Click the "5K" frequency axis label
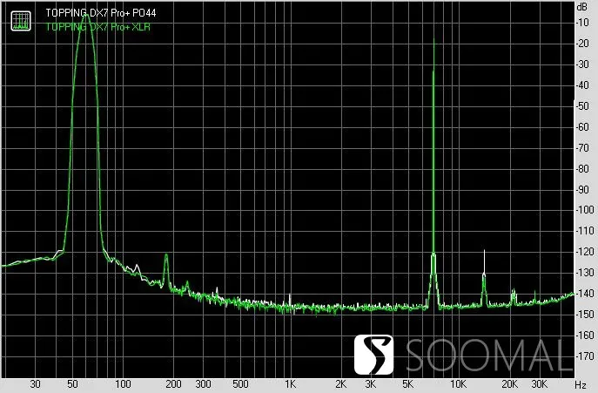This screenshot has width=598, height=393. click(x=407, y=384)
